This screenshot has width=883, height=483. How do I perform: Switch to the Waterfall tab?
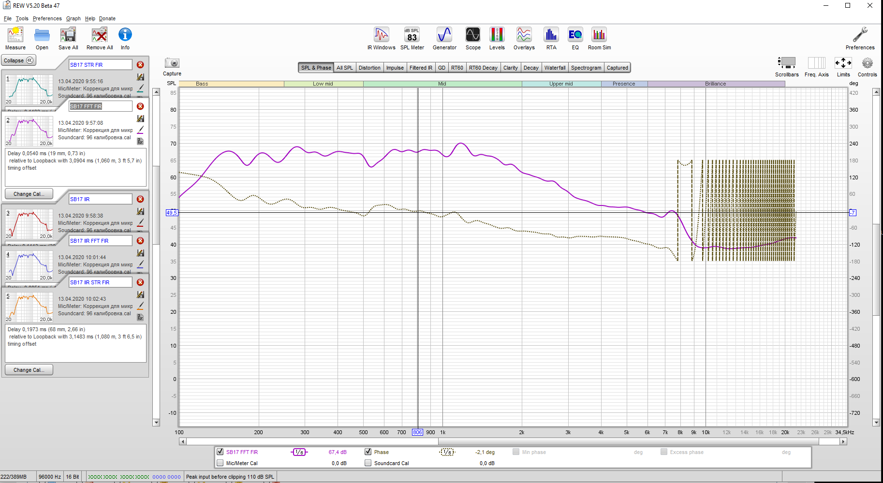point(555,68)
